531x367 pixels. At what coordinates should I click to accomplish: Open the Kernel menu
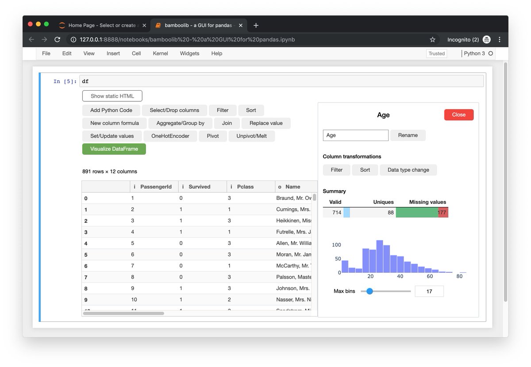160,53
